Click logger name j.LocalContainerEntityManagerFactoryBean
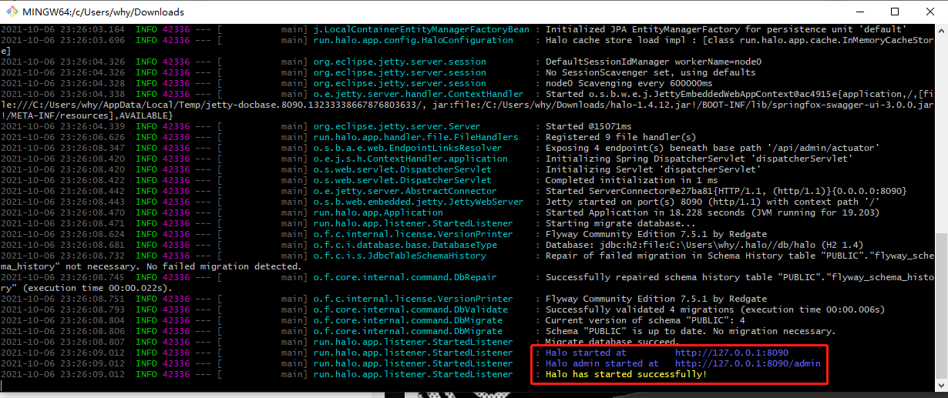948x398 pixels. (422, 29)
